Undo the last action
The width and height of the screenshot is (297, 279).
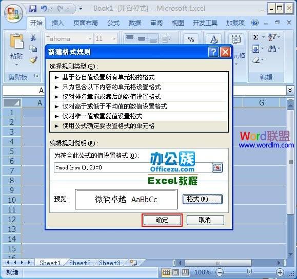click(44, 9)
